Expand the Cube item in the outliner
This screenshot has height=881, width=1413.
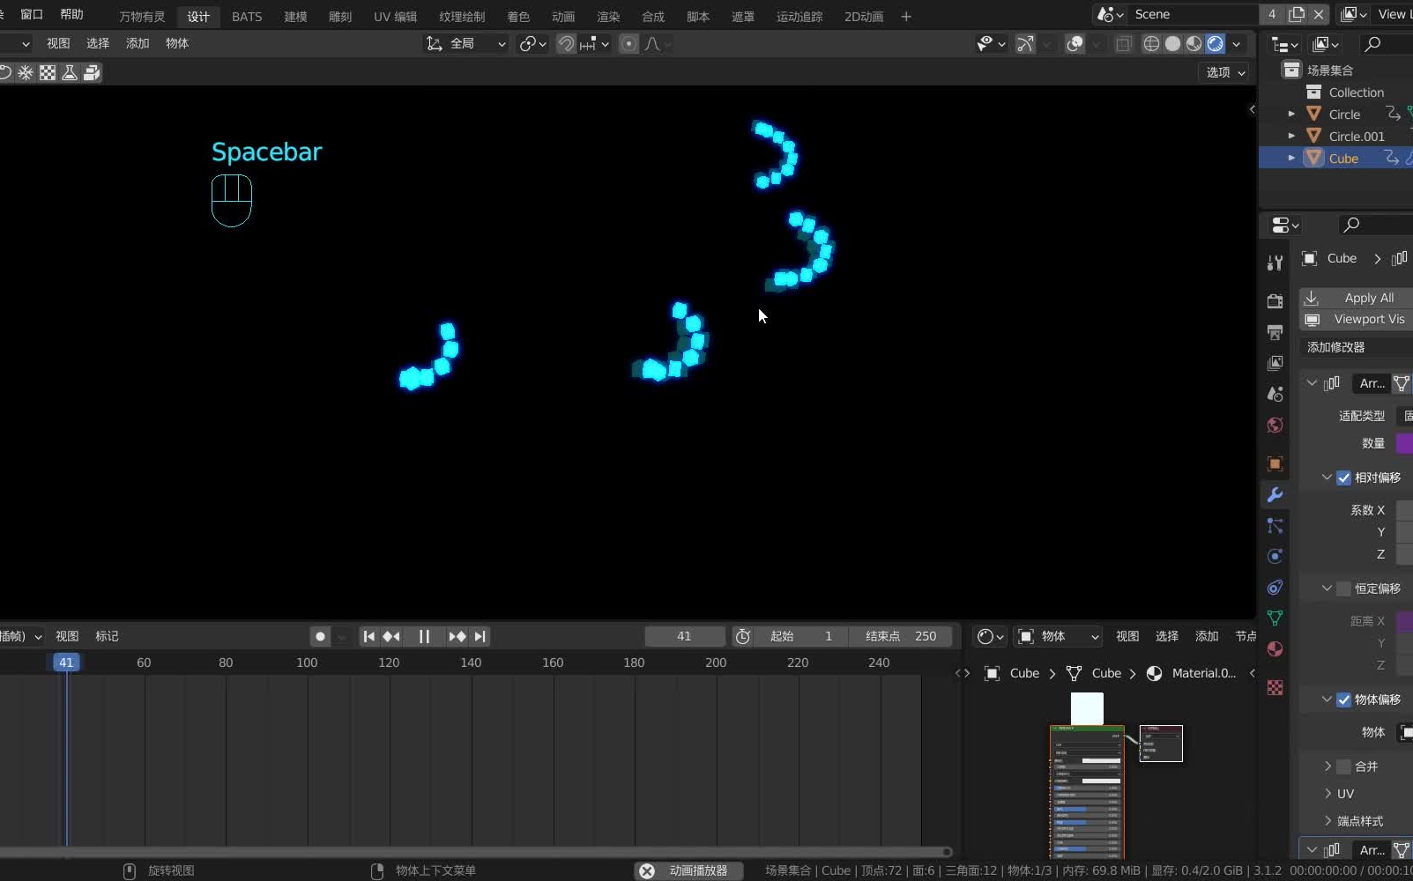[x=1291, y=158]
